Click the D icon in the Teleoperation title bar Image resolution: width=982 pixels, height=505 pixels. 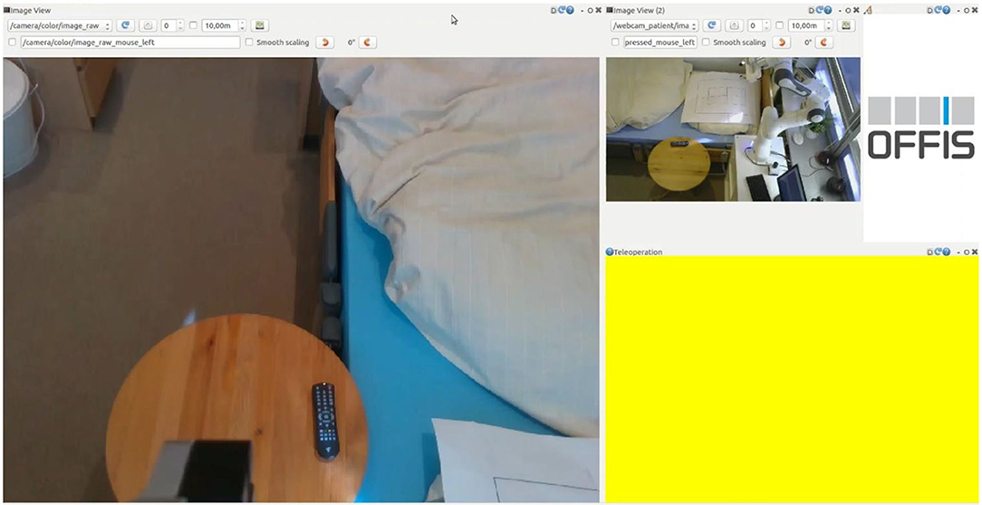point(930,252)
